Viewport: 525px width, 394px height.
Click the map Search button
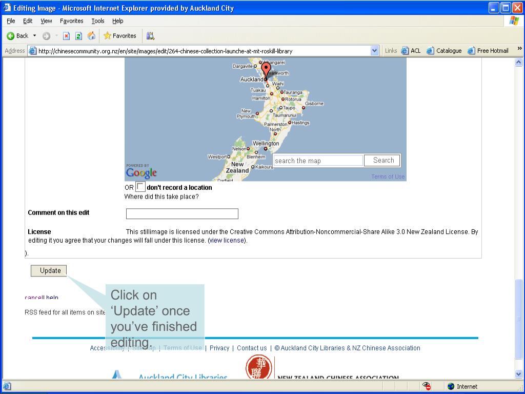point(382,160)
